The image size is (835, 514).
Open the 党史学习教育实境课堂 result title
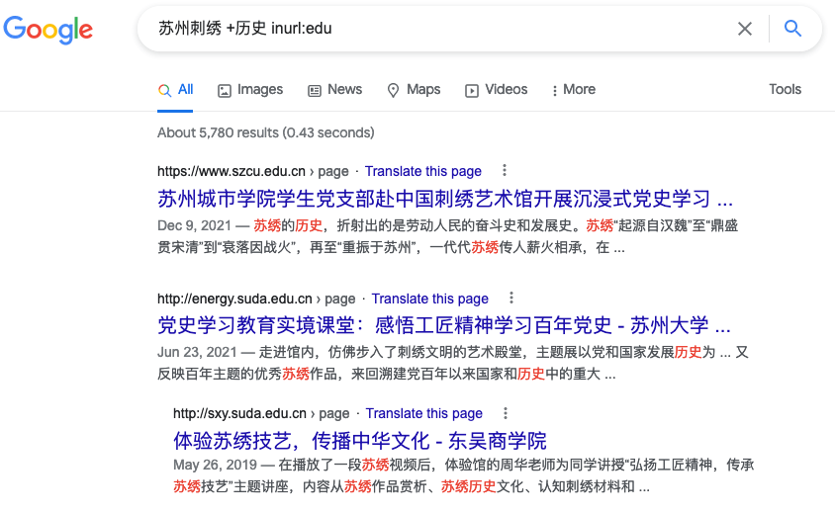coord(444,324)
